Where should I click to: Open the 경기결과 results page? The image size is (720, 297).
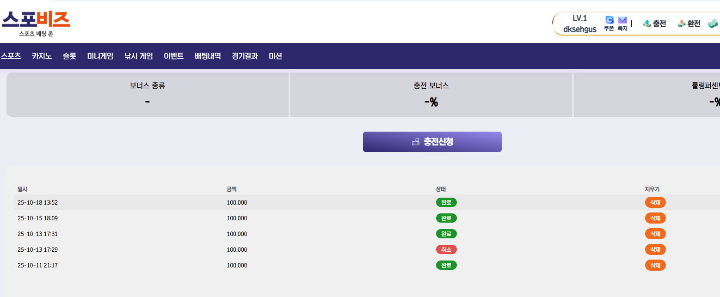(x=245, y=56)
